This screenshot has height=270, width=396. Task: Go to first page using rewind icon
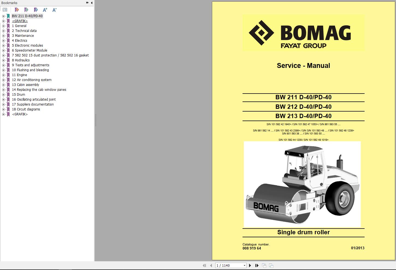click(x=205, y=265)
